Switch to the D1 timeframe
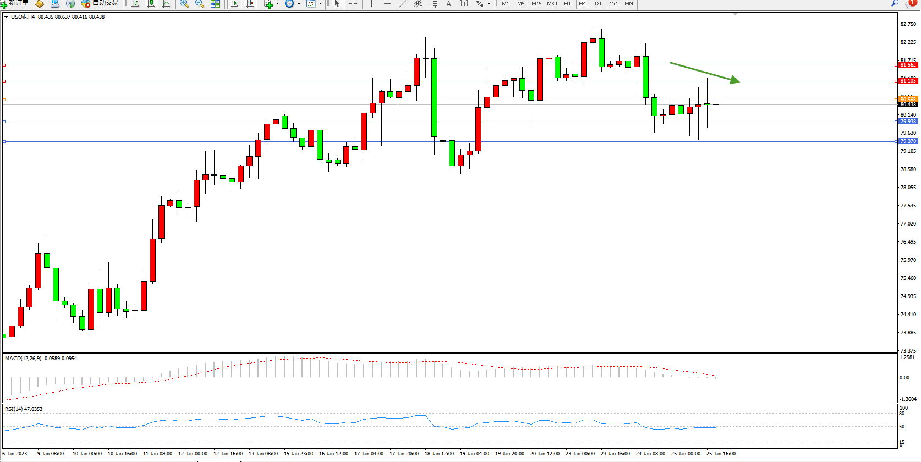This screenshot has width=921, height=462. coord(598,4)
